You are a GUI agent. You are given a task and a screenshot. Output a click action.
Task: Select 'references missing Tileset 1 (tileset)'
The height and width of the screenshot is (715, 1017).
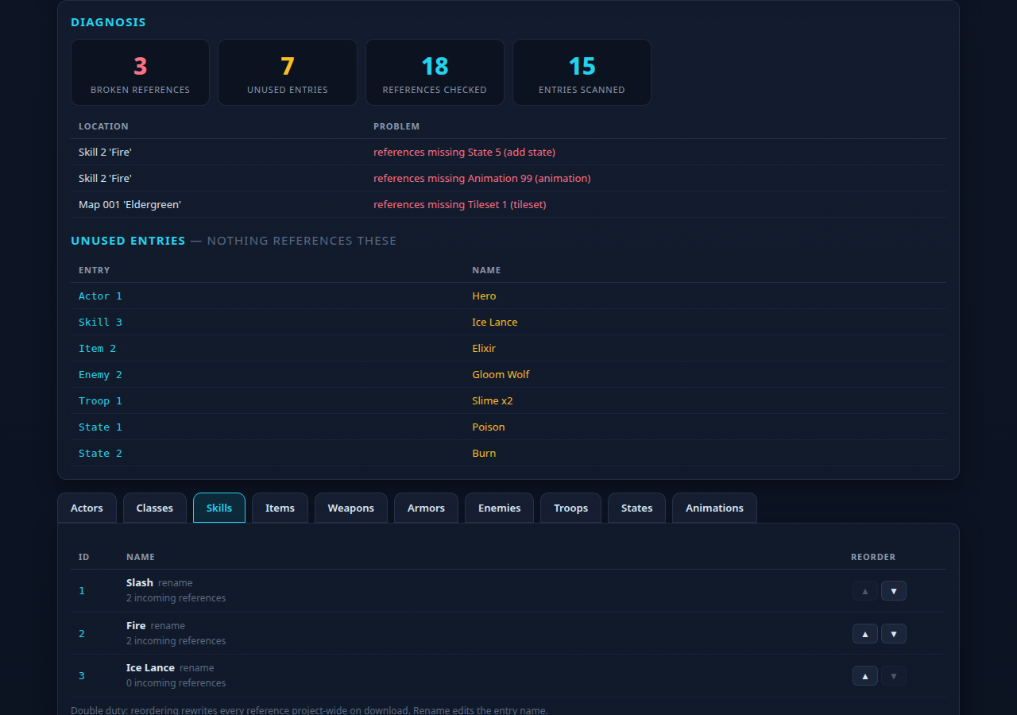(460, 205)
